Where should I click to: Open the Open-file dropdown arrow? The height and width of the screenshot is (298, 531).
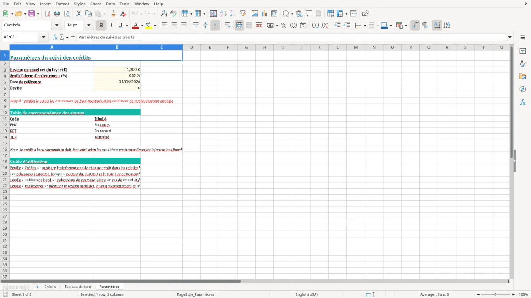click(24, 14)
